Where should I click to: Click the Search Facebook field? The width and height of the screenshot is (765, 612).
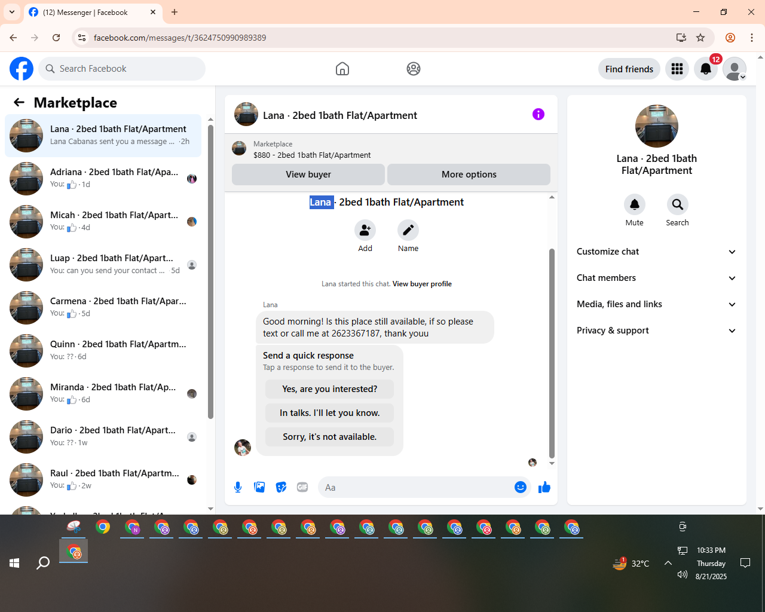[x=122, y=69]
